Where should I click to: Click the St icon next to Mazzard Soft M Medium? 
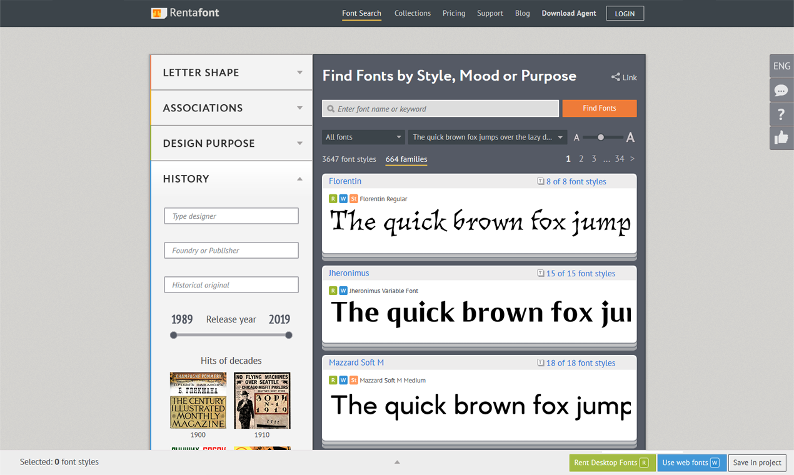[353, 379]
